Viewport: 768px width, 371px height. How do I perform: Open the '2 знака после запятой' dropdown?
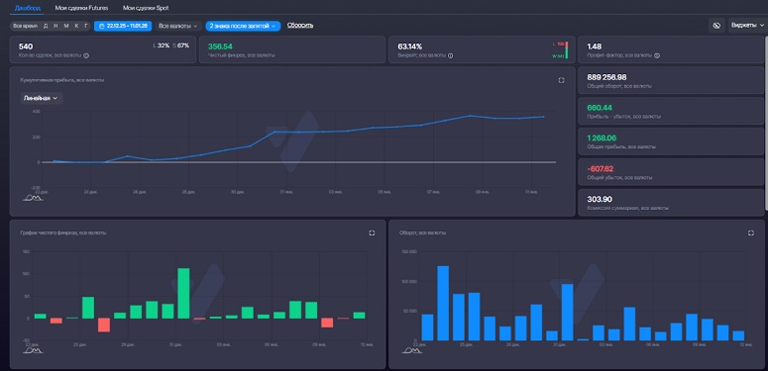coord(243,26)
